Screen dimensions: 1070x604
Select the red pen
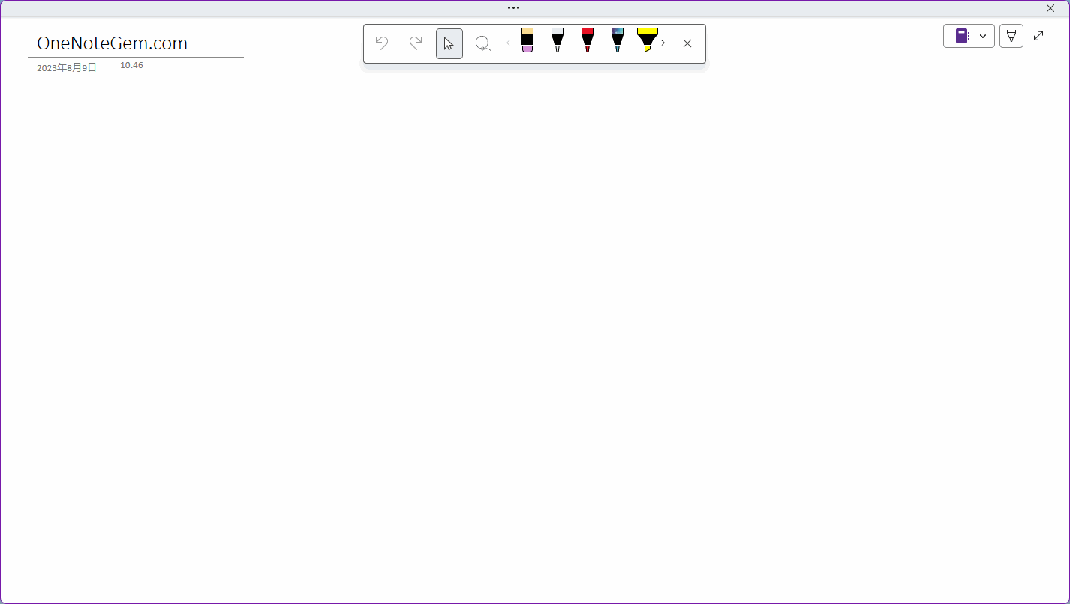pyautogui.click(x=588, y=41)
